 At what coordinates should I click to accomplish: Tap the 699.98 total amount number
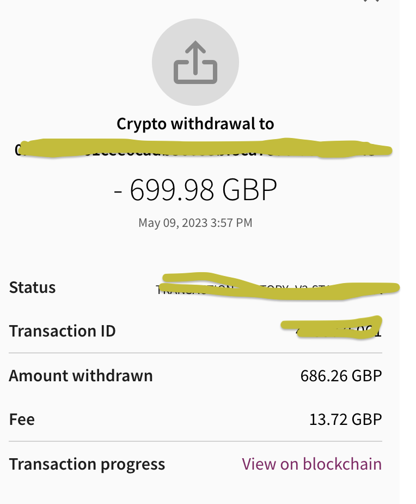[x=170, y=190]
